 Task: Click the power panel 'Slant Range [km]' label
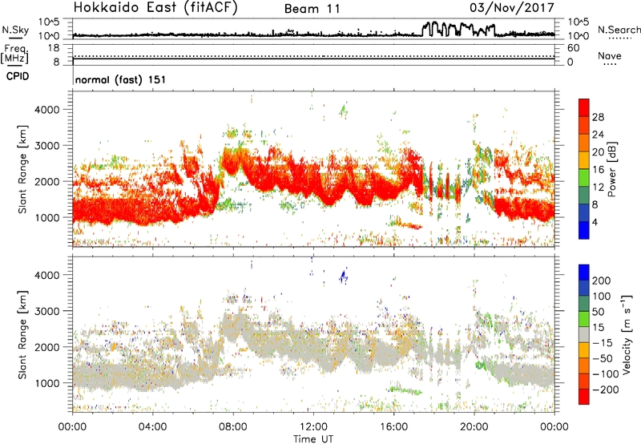tap(23, 169)
